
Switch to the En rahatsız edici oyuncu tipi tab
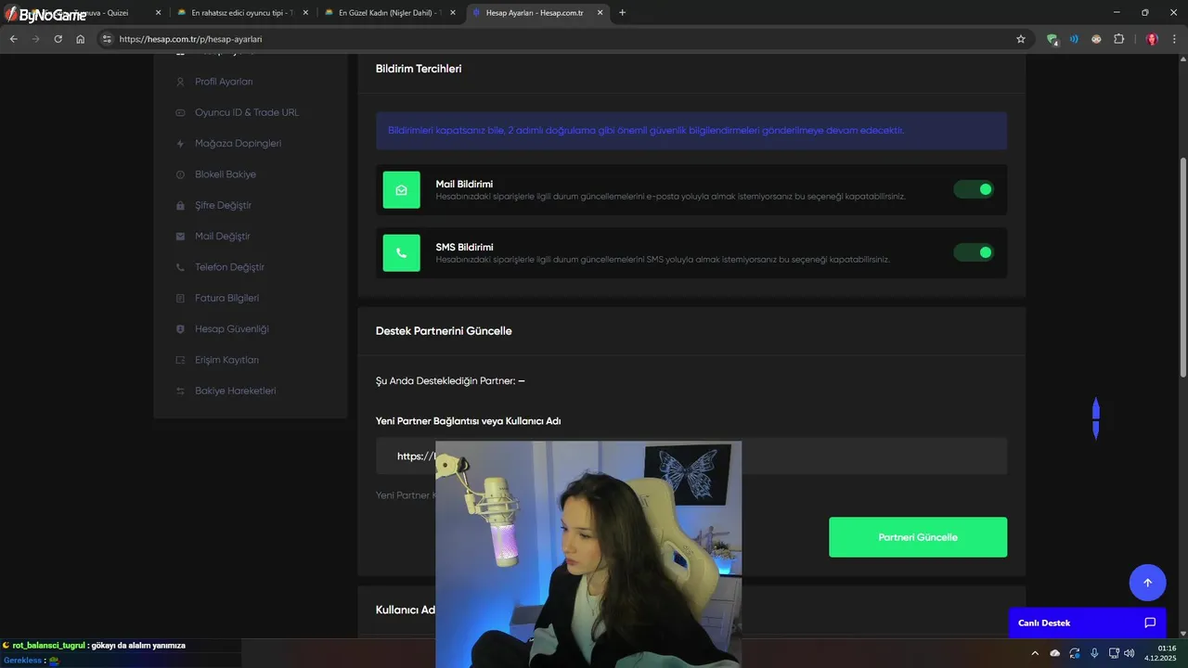point(243,12)
